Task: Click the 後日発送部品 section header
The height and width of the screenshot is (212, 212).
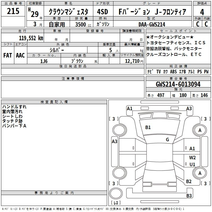Action: (73, 66)
